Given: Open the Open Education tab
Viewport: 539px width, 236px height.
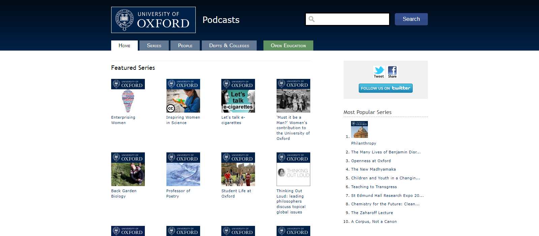Looking at the screenshot, I should [x=288, y=46].
